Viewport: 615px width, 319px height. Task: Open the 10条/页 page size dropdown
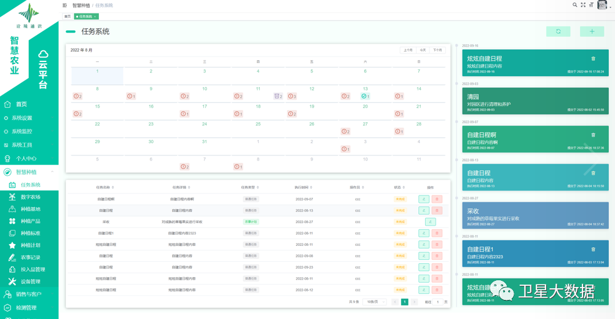[x=374, y=302]
